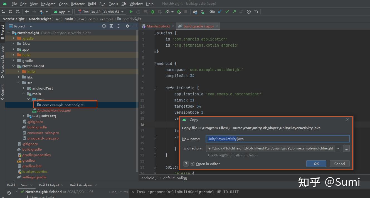The height and width of the screenshot is (198, 370).
Task: Click the locate file target icon in Project panel
Action: click(104, 26)
